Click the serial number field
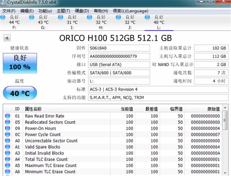The height and width of the screenshot is (176, 231). point(119,56)
